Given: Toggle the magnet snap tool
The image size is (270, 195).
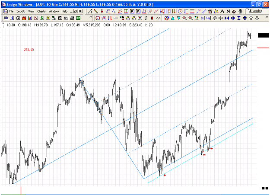Looking at the screenshot, I should tap(234, 11).
